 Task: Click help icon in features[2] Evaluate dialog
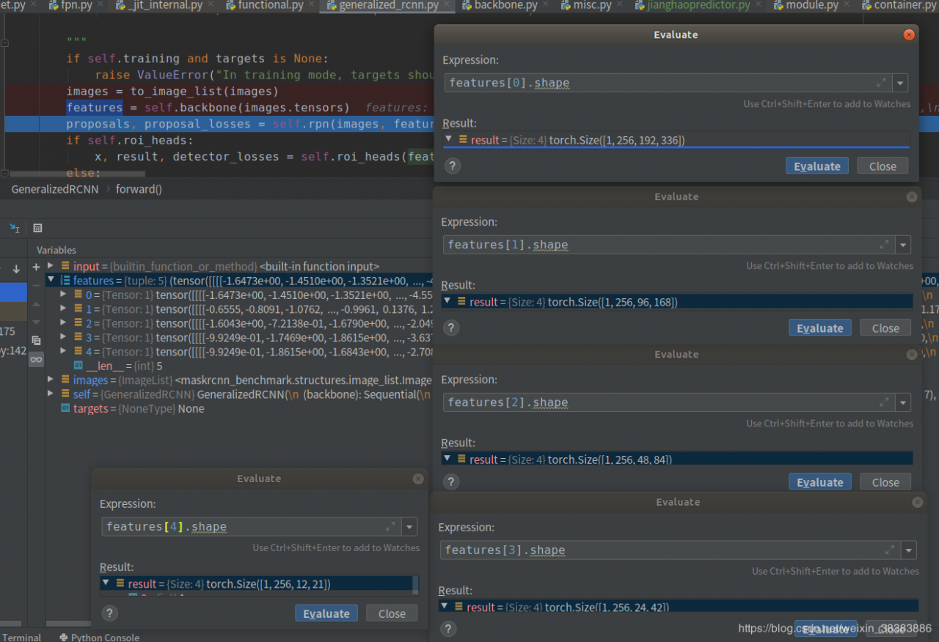tap(451, 481)
